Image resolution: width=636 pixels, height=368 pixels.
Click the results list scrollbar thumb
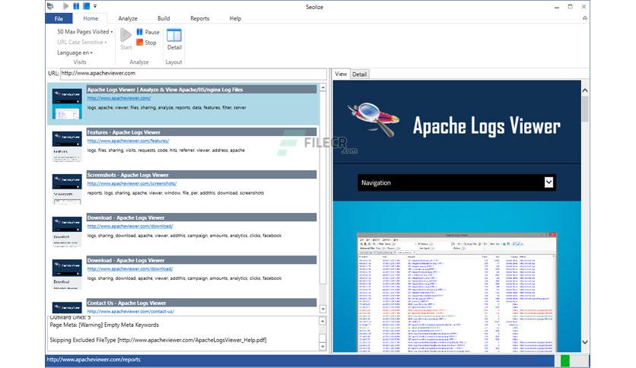[323, 188]
